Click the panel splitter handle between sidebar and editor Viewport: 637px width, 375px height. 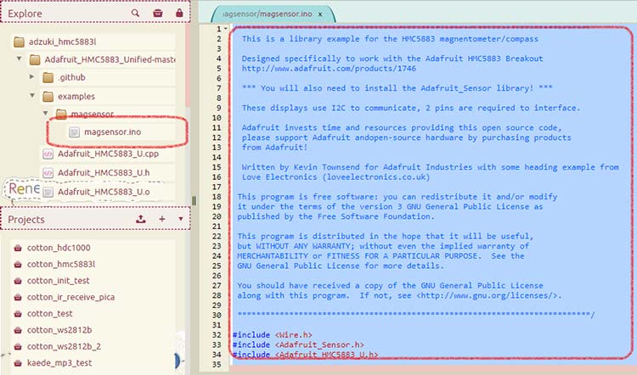(x=194, y=201)
